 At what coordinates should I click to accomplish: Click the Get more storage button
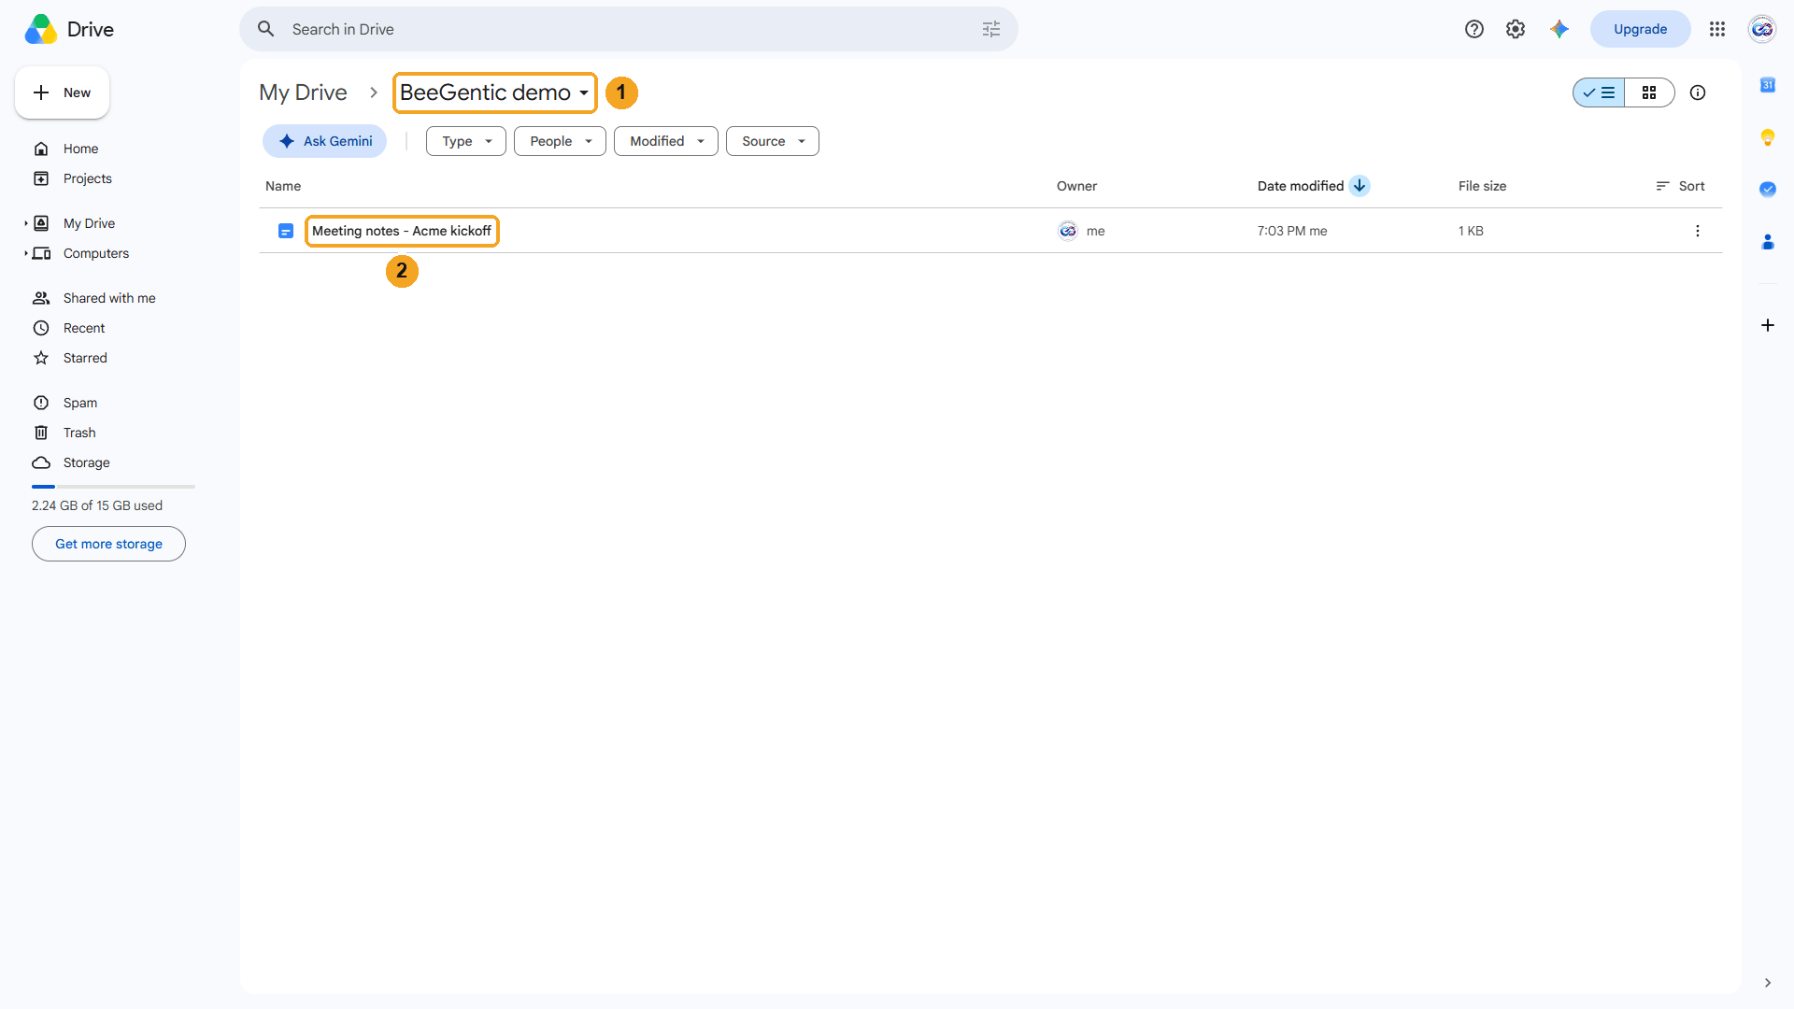coord(108,544)
